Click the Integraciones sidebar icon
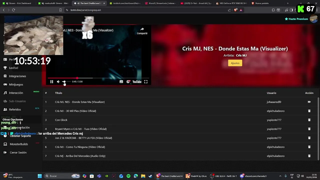 pos(5,76)
